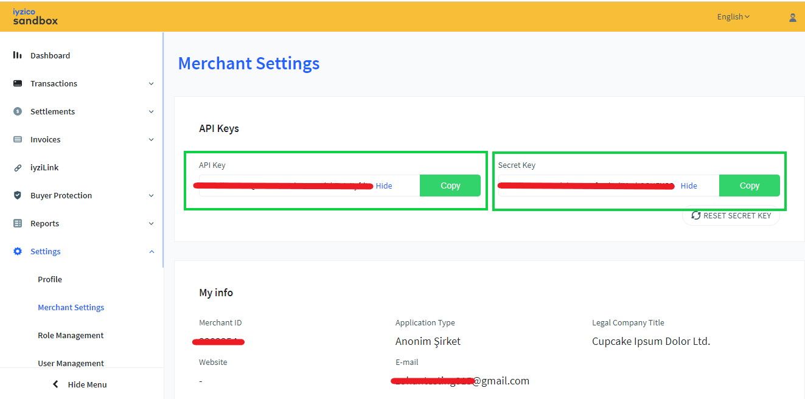Click the Buyer Protection shield icon
The height and width of the screenshot is (399, 805).
pyautogui.click(x=18, y=195)
